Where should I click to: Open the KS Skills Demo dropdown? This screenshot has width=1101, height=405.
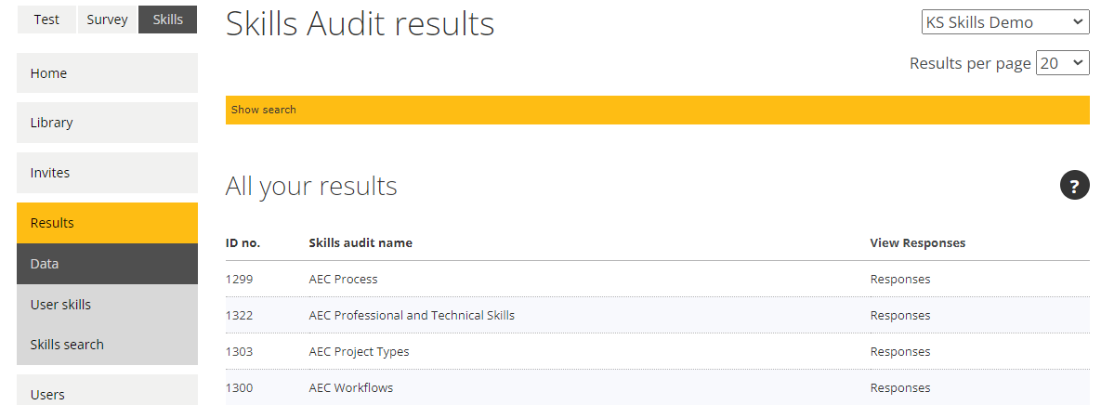(x=1005, y=21)
